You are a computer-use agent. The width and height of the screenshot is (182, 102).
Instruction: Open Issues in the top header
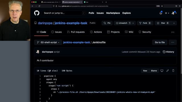[x=100, y=13]
